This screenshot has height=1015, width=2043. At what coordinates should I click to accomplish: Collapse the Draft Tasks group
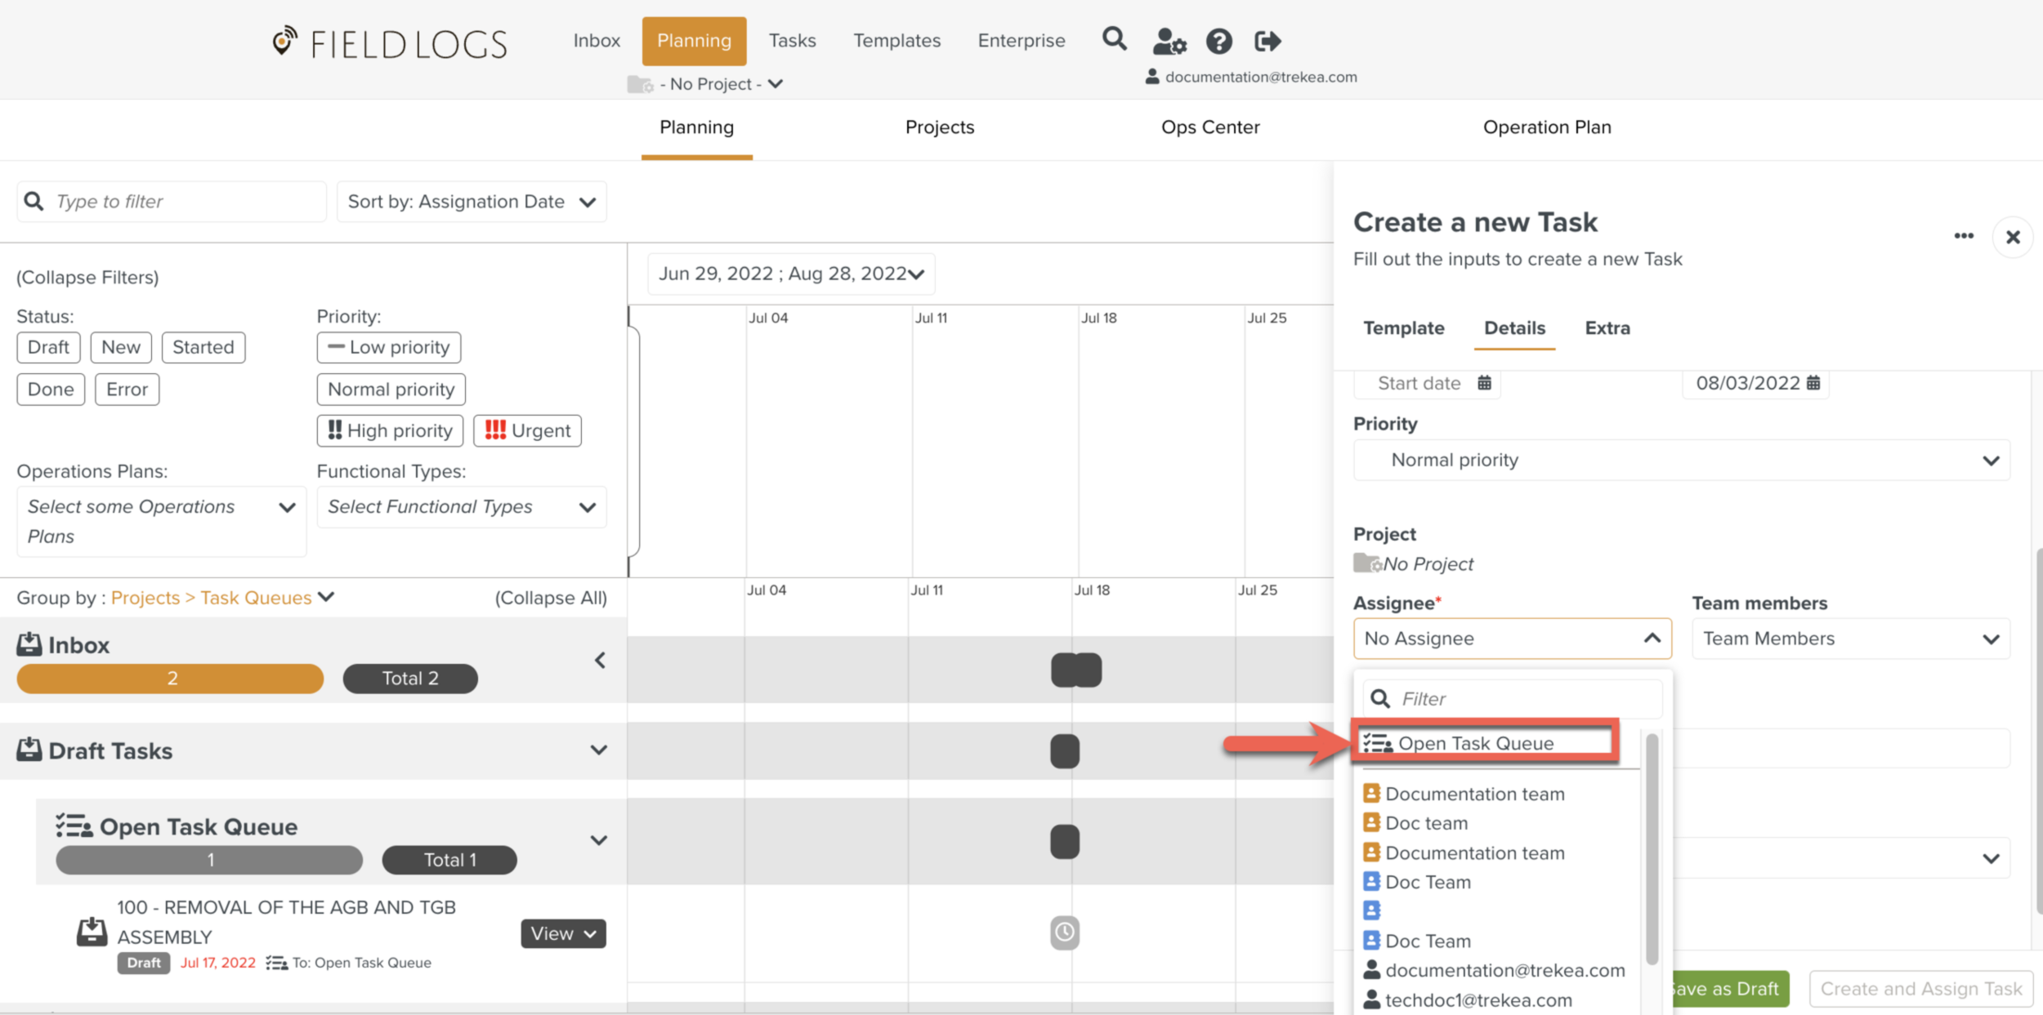click(599, 750)
